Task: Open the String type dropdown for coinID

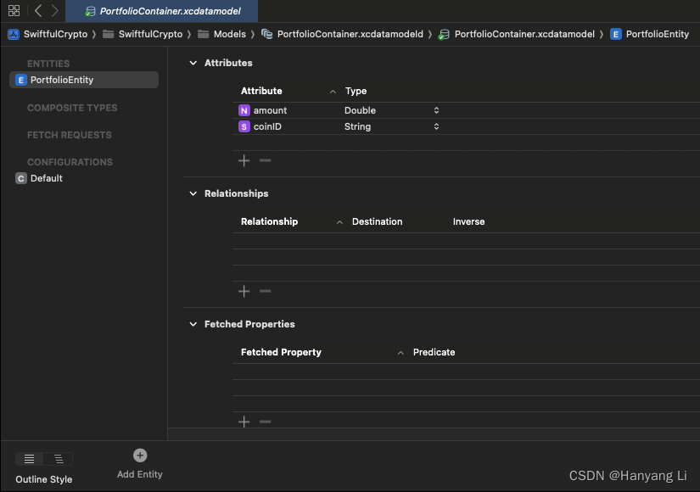Action: click(x=436, y=126)
